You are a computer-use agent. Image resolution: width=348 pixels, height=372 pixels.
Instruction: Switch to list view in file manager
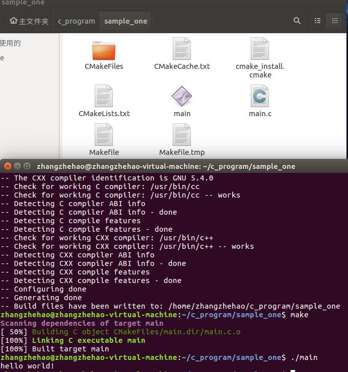coord(318,21)
